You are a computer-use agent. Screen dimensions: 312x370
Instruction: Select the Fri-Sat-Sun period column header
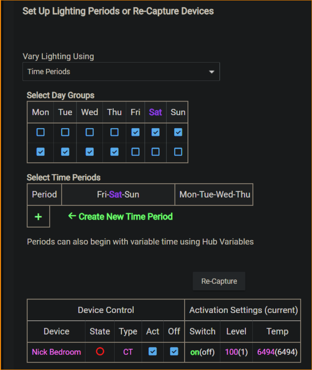click(118, 195)
